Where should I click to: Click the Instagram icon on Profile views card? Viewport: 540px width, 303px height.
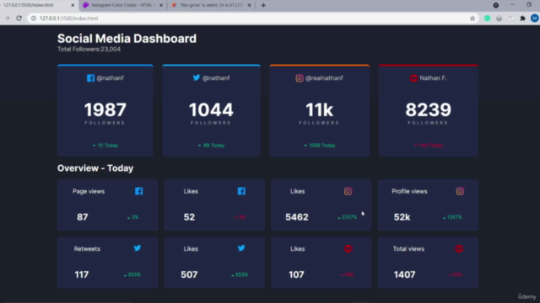460,191
